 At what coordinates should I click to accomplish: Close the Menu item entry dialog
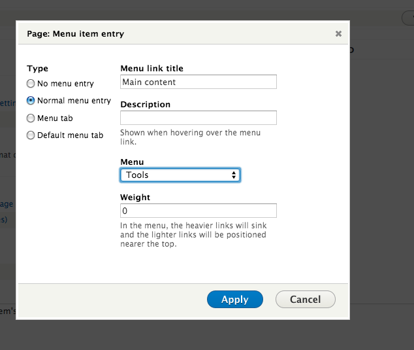pos(338,33)
